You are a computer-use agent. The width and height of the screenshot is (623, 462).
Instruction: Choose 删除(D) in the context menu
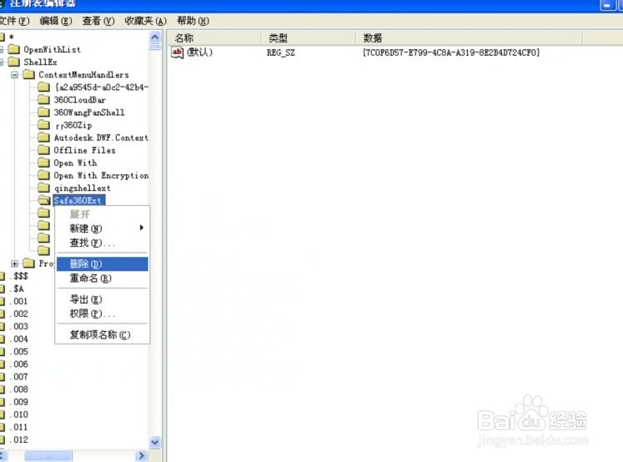102,264
